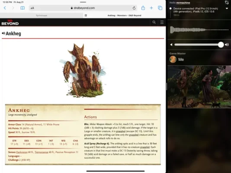Expand the Device connected dropdown arrow
The width and height of the screenshot is (231, 173).
(x=227, y=9)
